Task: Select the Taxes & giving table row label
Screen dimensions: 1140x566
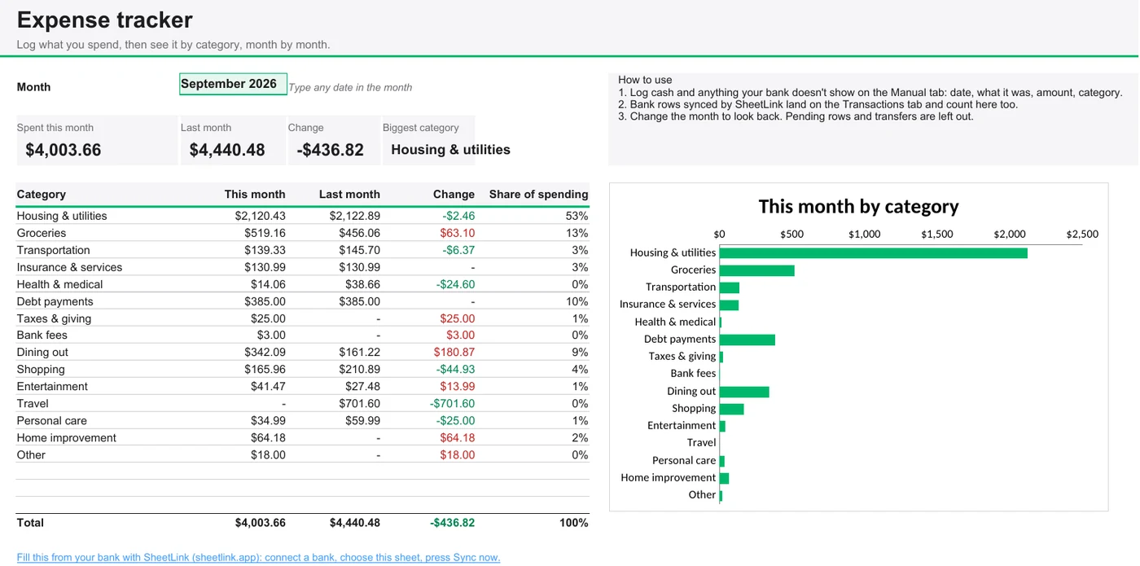Action: (x=54, y=318)
